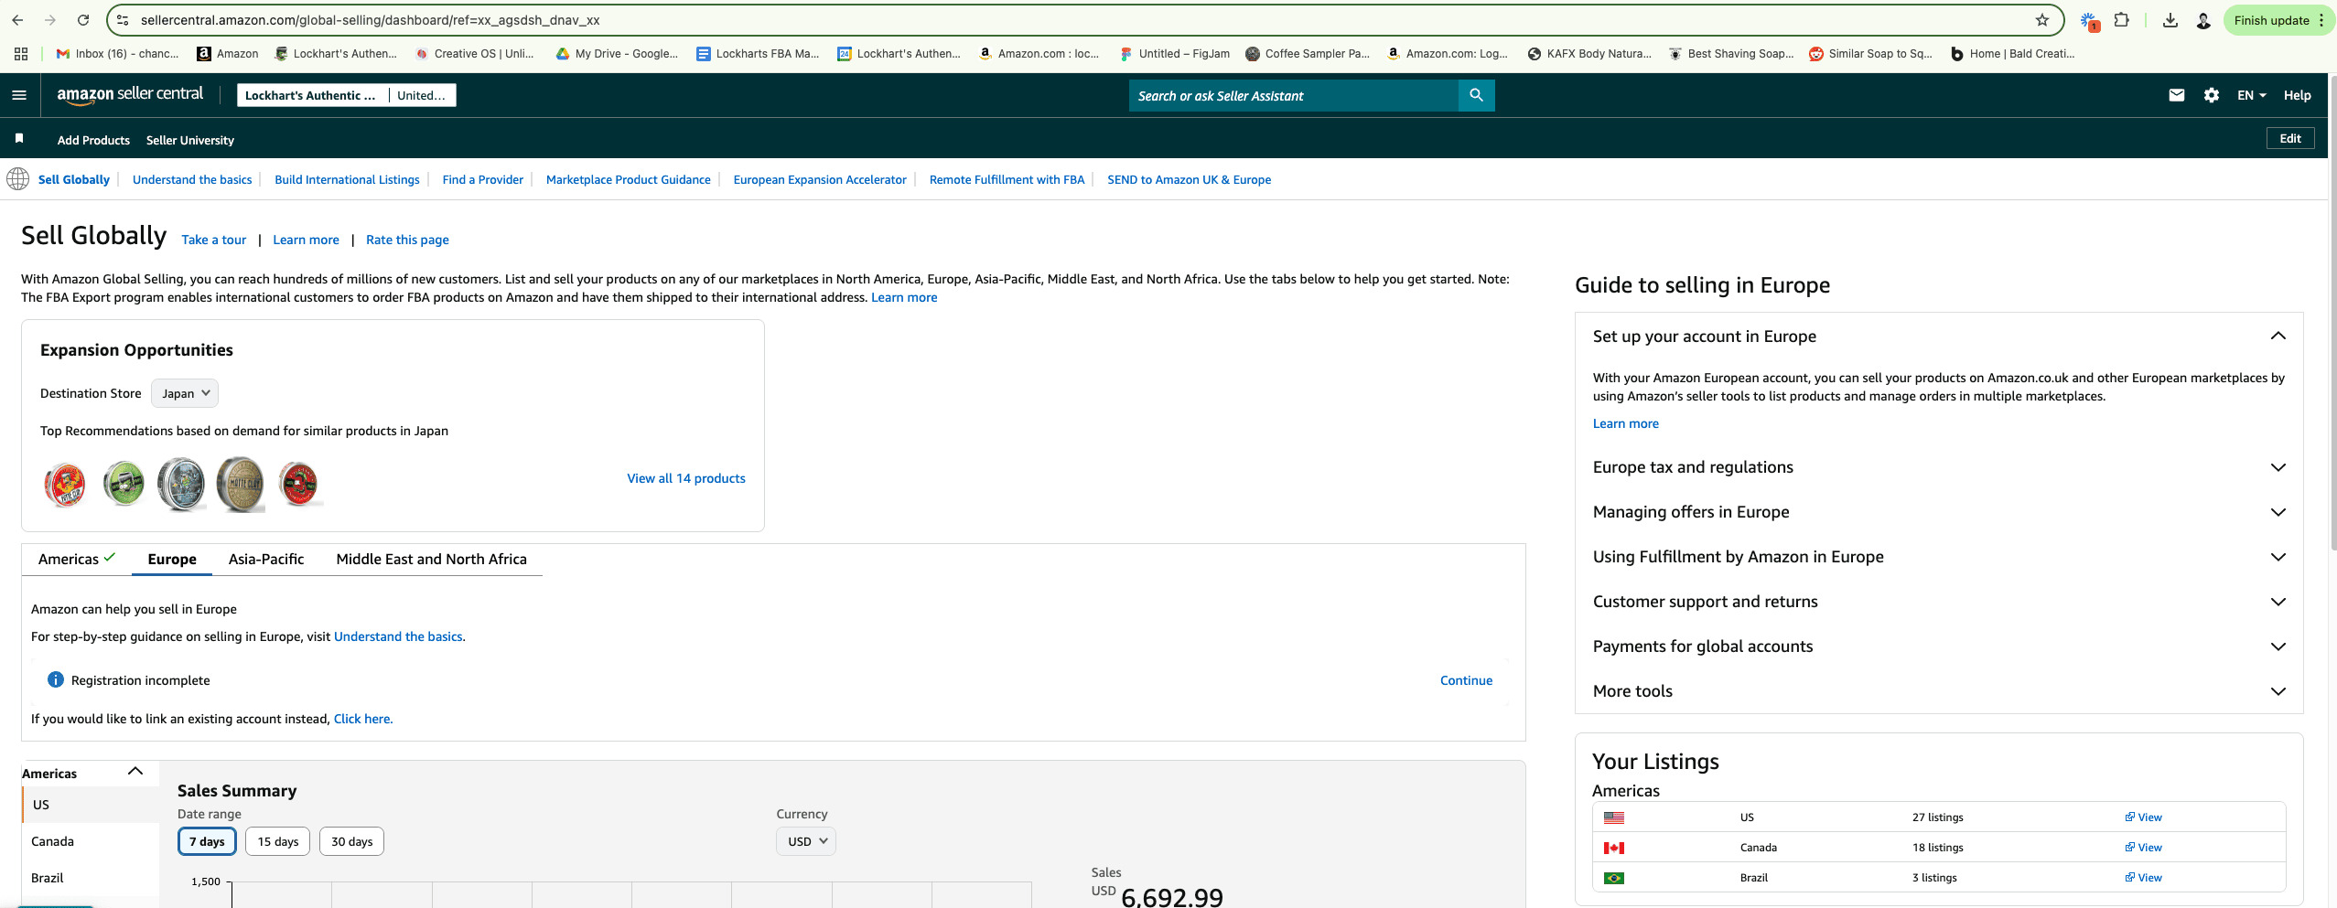Switch to the Americas tab
Viewport: 2337px width, 908px height.
pyautogui.click(x=77, y=559)
